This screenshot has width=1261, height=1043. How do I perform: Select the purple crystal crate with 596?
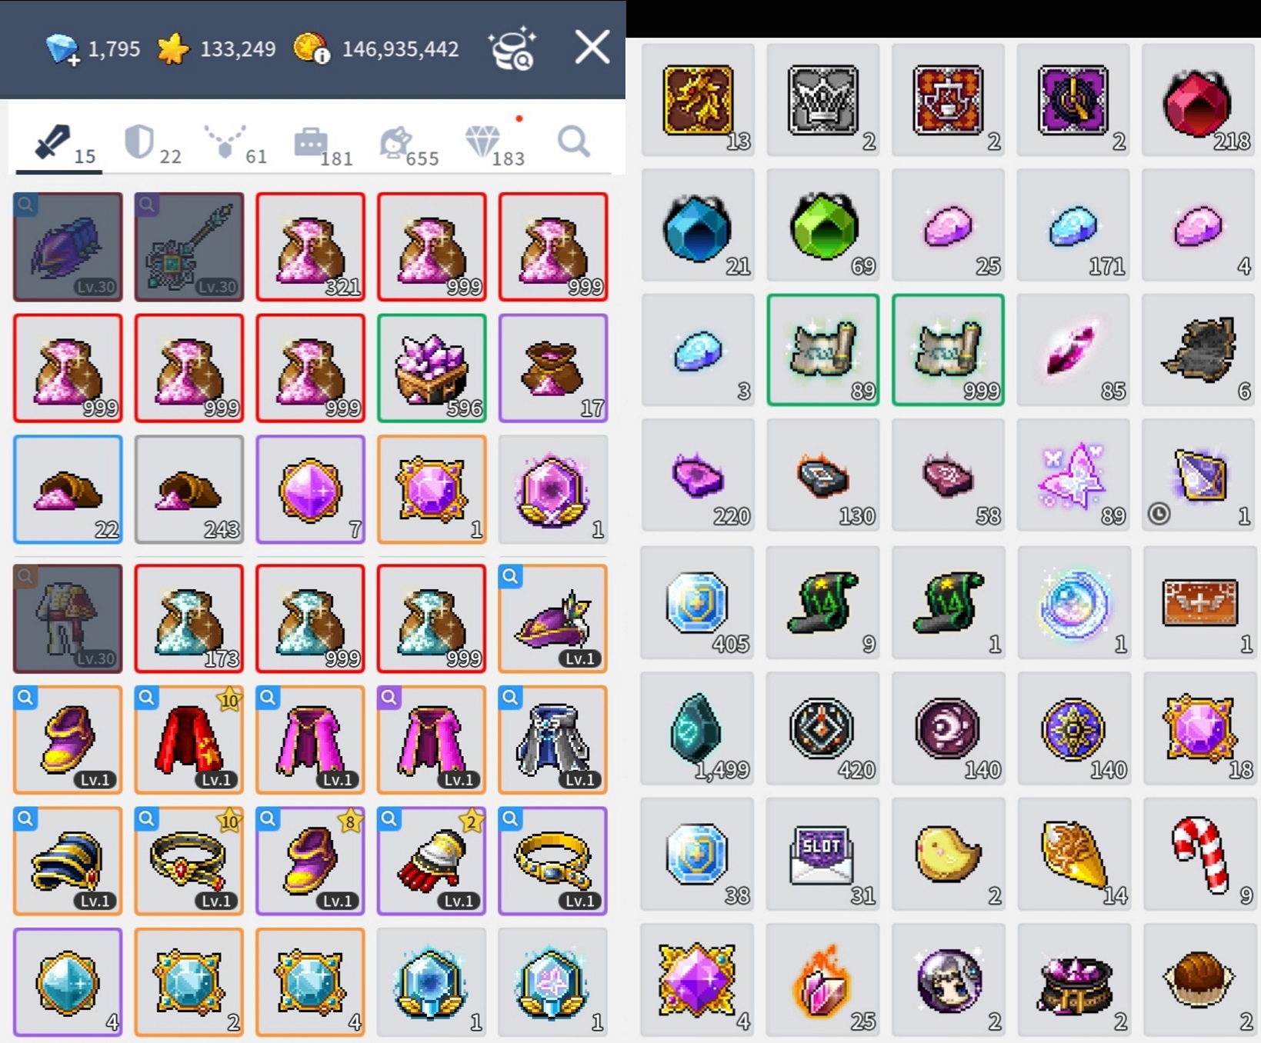point(432,368)
